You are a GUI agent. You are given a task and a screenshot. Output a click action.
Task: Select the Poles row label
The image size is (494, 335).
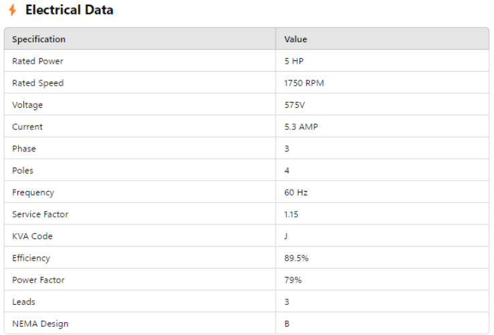(x=23, y=171)
